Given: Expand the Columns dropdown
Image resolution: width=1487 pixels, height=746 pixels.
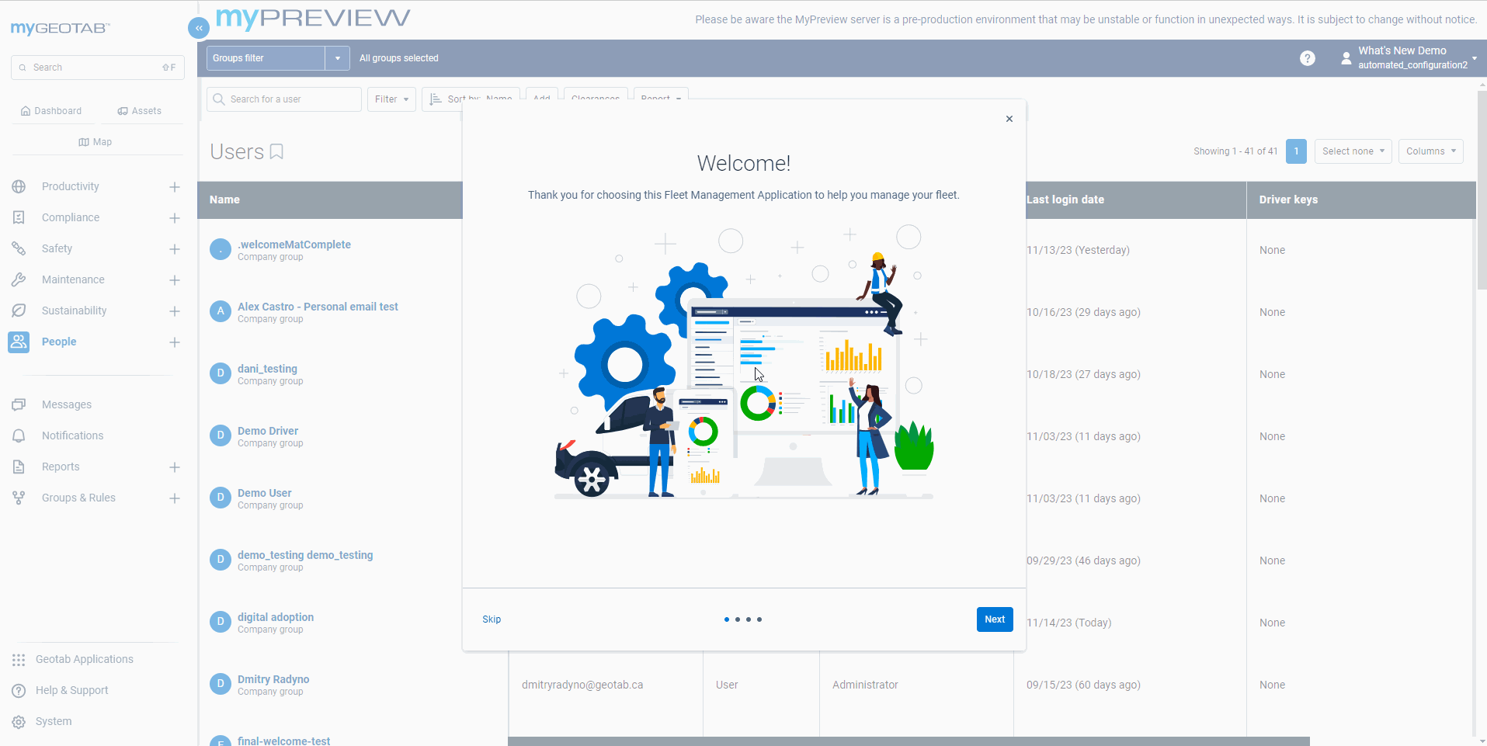Looking at the screenshot, I should [1430, 151].
